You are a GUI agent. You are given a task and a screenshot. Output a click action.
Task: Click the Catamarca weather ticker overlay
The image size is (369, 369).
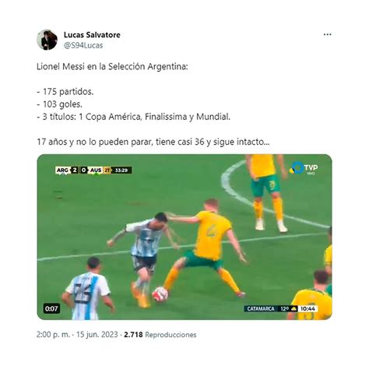click(281, 308)
